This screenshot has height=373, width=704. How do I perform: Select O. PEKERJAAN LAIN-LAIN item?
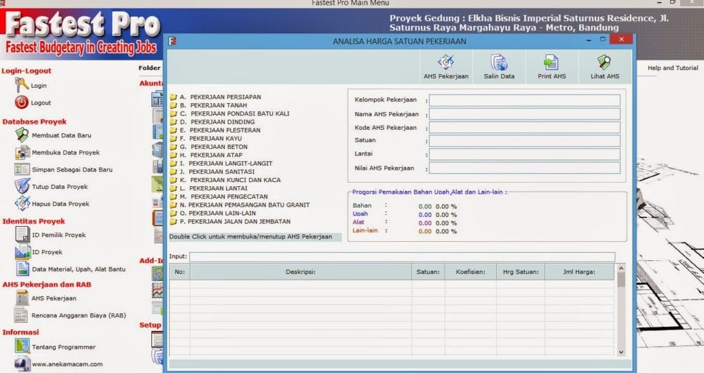218,213
